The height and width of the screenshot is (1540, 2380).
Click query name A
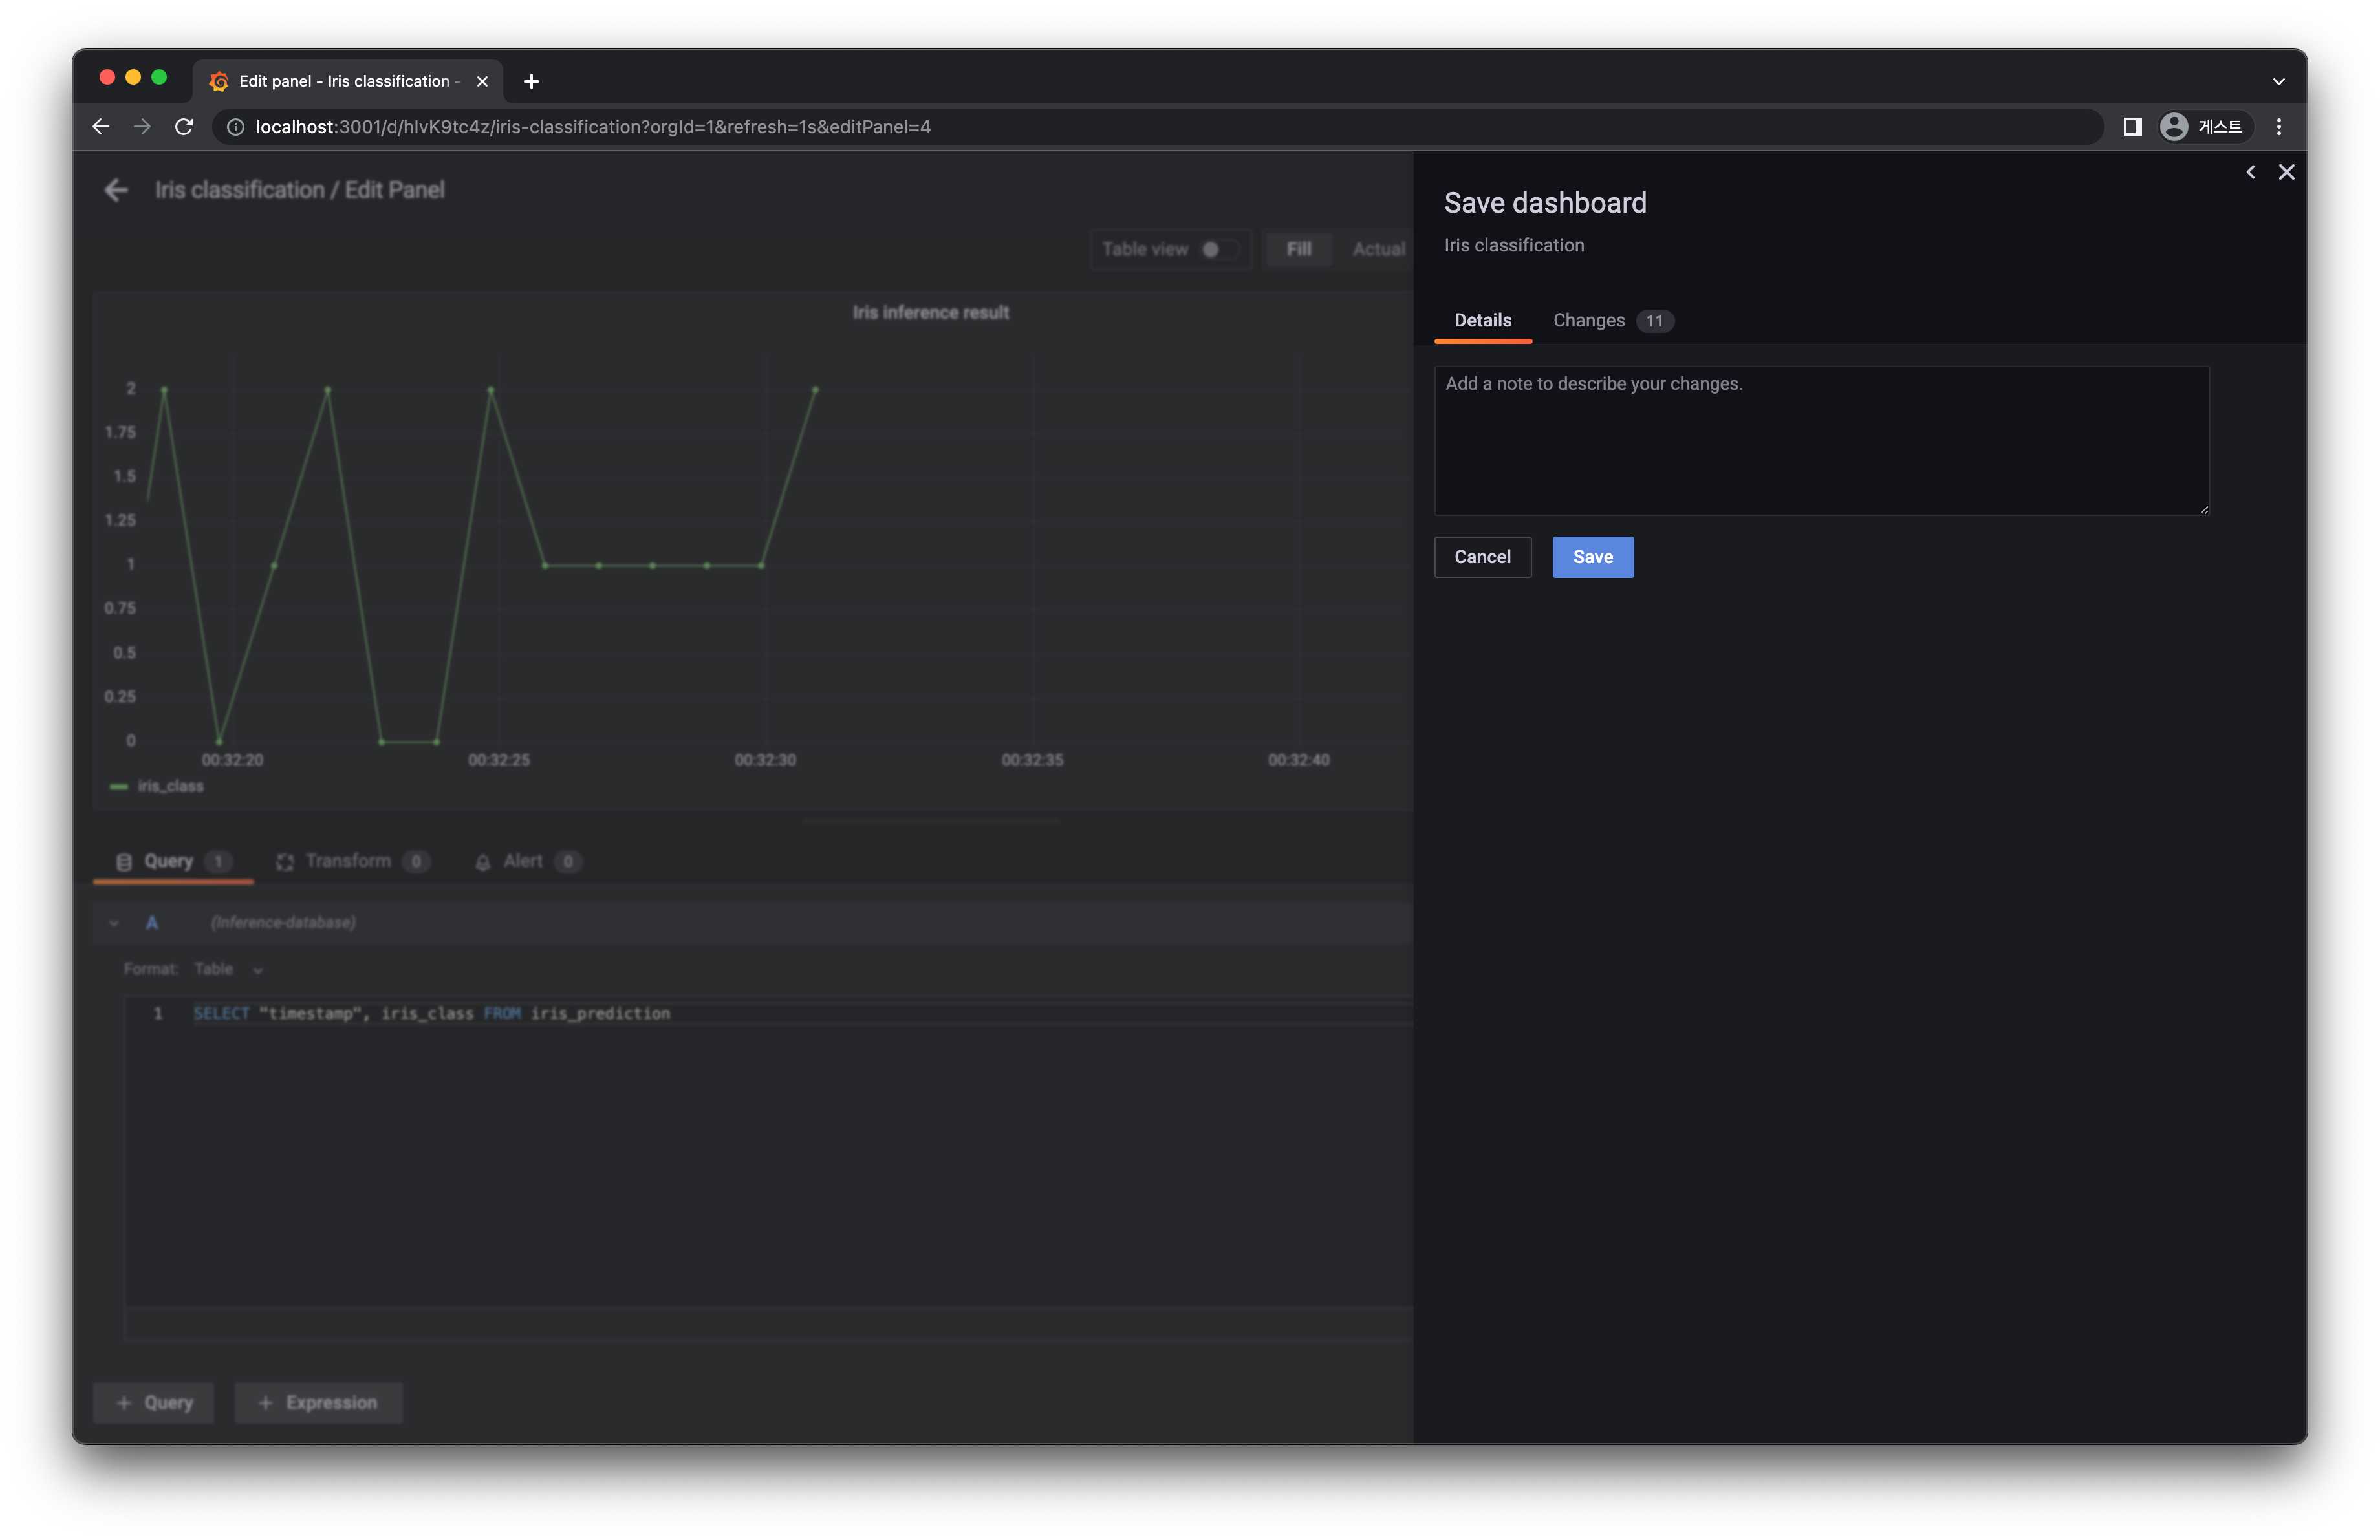(152, 923)
